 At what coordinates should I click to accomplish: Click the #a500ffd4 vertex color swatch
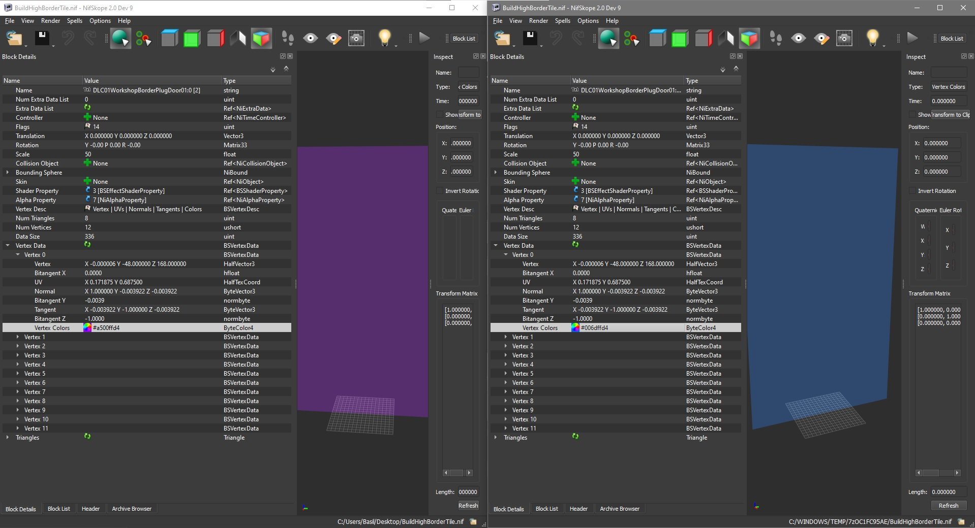click(87, 328)
